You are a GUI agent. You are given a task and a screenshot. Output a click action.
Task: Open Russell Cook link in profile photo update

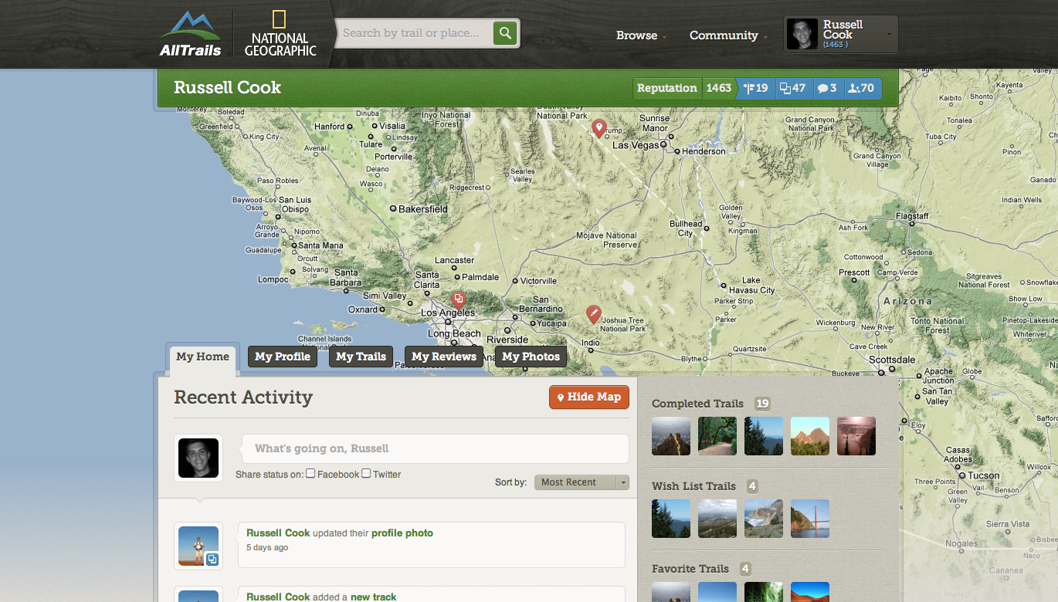pos(278,533)
